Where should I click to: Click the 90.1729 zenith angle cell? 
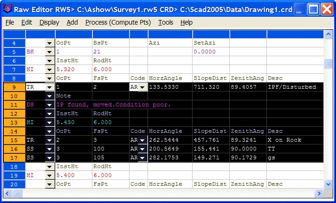coord(248,158)
